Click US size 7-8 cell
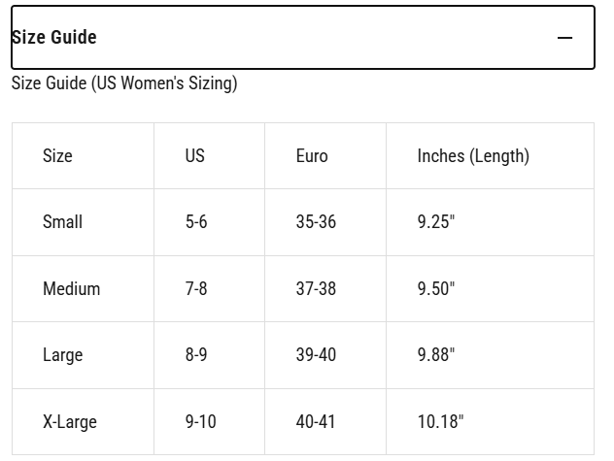Screen dimensions: 614x461 [196, 289]
